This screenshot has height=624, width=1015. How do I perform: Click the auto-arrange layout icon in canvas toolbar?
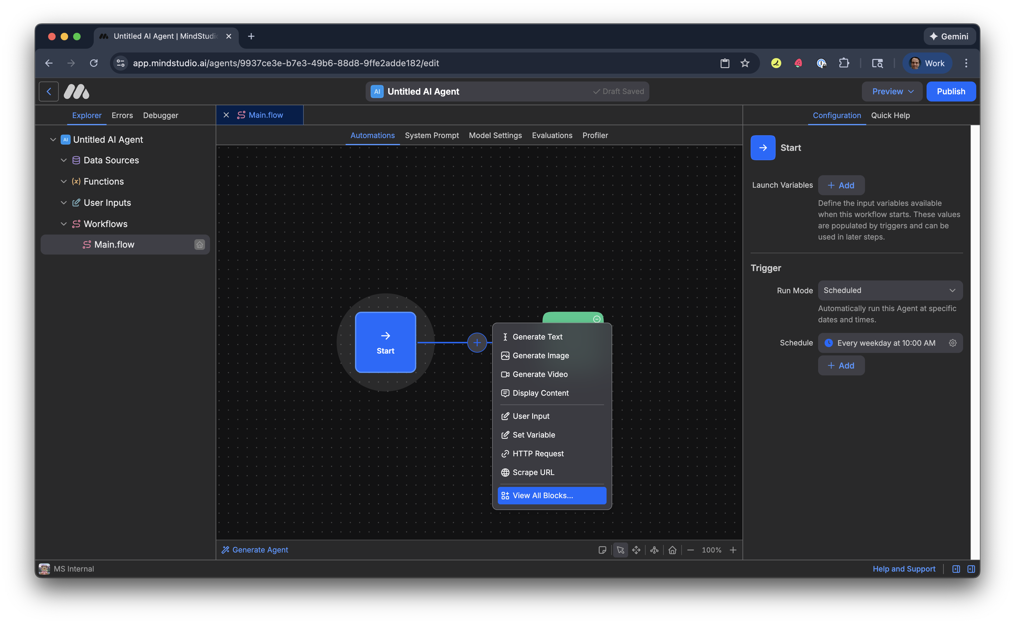pyautogui.click(x=654, y=550)
